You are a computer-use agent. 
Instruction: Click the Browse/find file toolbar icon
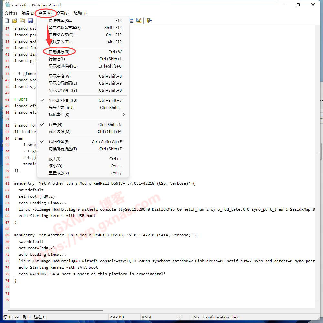[22, 21]
